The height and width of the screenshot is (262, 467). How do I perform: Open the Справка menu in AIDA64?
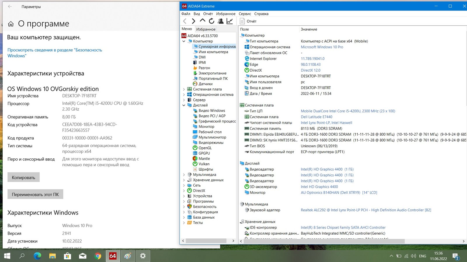pyautogui.click(x=261, y=14)
